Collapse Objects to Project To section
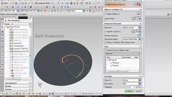This screenshot has width=172, height=97. pyautogui.click(x=140, y=9)
